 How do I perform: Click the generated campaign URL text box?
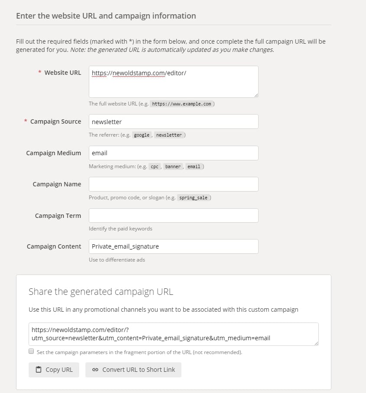point(173,334)
